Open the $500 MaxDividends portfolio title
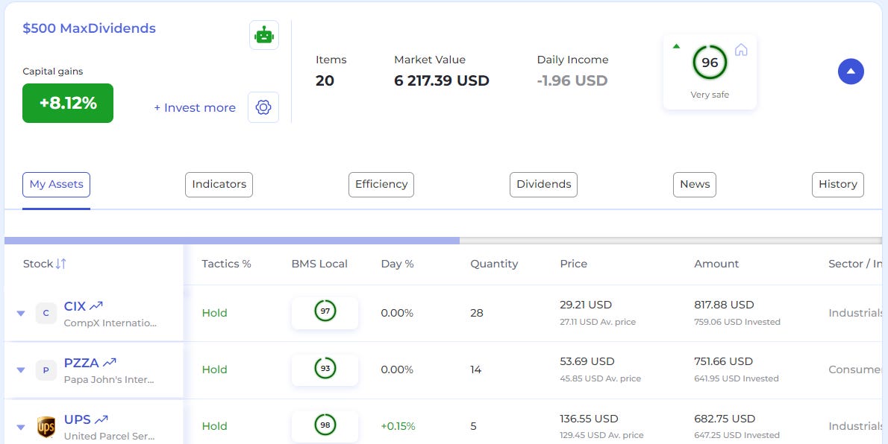The width and height of the screenshot is (888, 444). (x=89, y=28)
